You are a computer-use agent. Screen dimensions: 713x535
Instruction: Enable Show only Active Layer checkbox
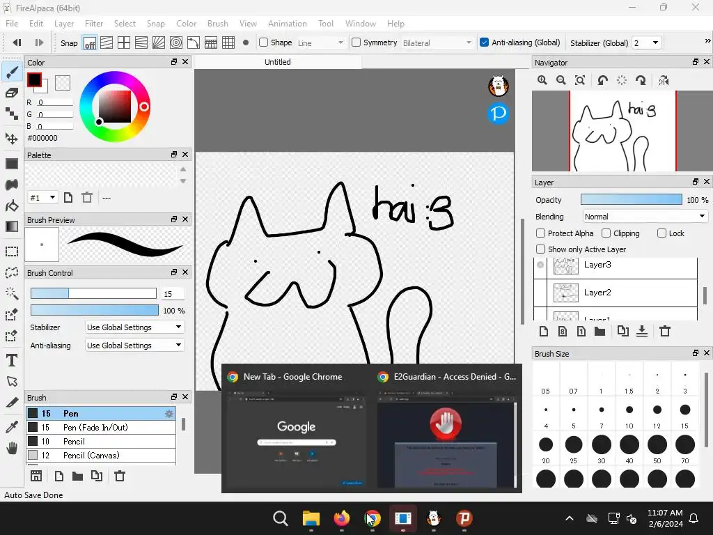tap(540, 249)
